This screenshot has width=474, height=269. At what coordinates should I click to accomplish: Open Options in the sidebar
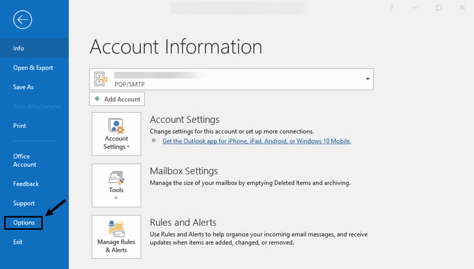coord(23,223)
